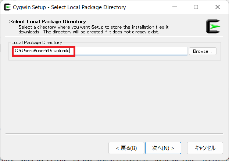Image resolution: width=229 pixels, height=161 pixels.
Task: Go back with the 戻る(B) button
Action: [126, 148]
